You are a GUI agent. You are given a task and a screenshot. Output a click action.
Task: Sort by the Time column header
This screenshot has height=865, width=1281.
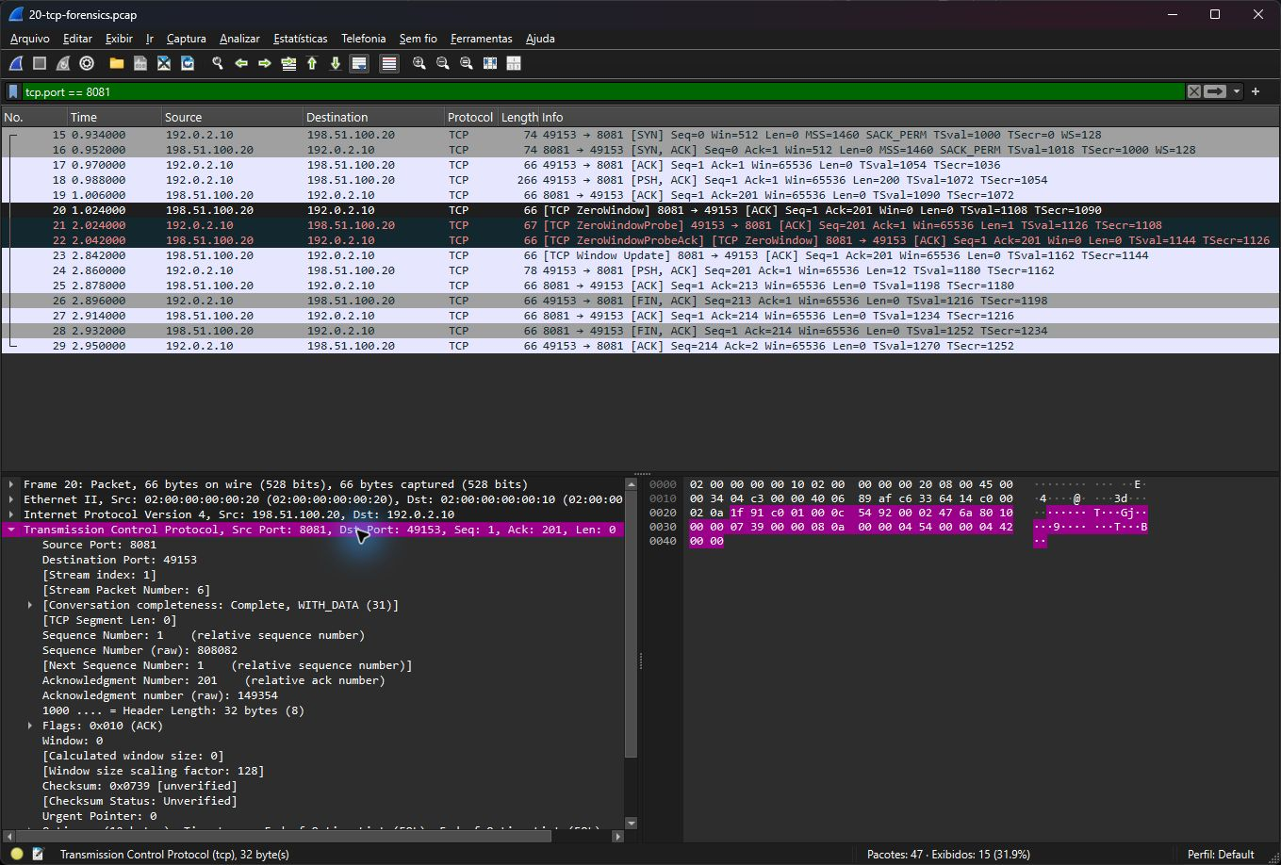pos(114,117)
